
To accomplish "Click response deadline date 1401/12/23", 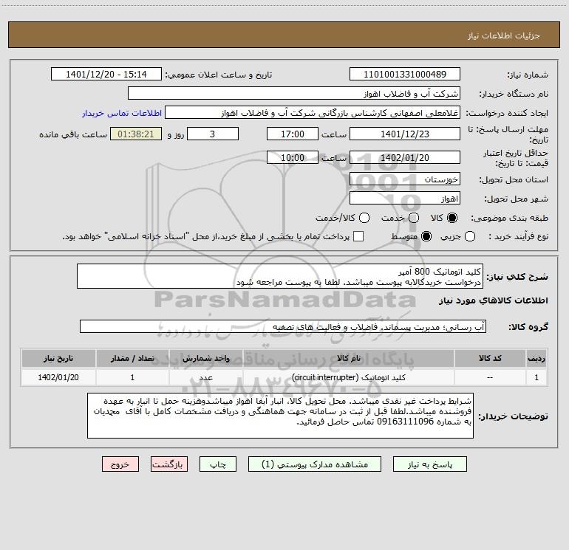I will click(x=405, y=134).
